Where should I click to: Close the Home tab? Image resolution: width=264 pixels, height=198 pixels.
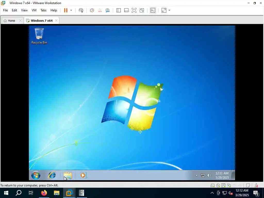coord(20,21)
